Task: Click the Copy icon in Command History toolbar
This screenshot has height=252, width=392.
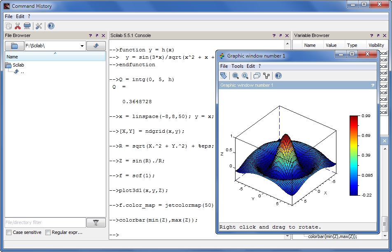Action: pos(9,26)
